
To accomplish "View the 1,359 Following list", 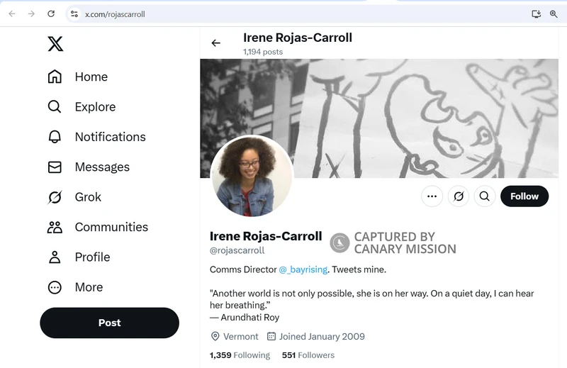I will [240, 355].
